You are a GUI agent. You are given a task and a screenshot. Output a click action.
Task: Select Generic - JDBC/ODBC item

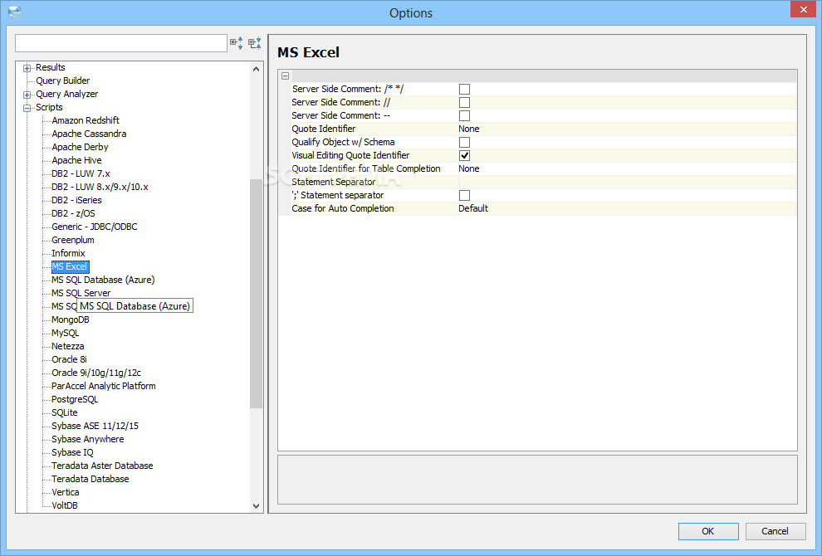pyautogui.click(x=95, y=227)
